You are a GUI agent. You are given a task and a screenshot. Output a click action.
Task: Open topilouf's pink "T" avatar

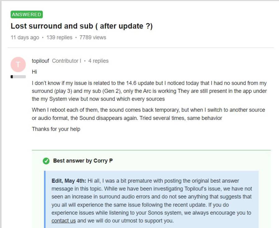coord(18,65)
